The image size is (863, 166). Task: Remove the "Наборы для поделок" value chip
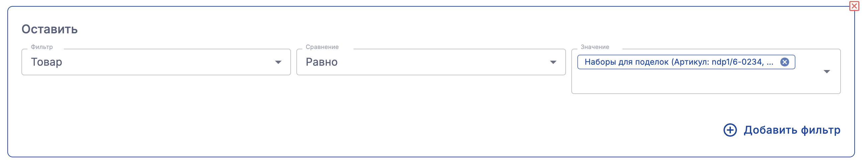pos(785,62)
